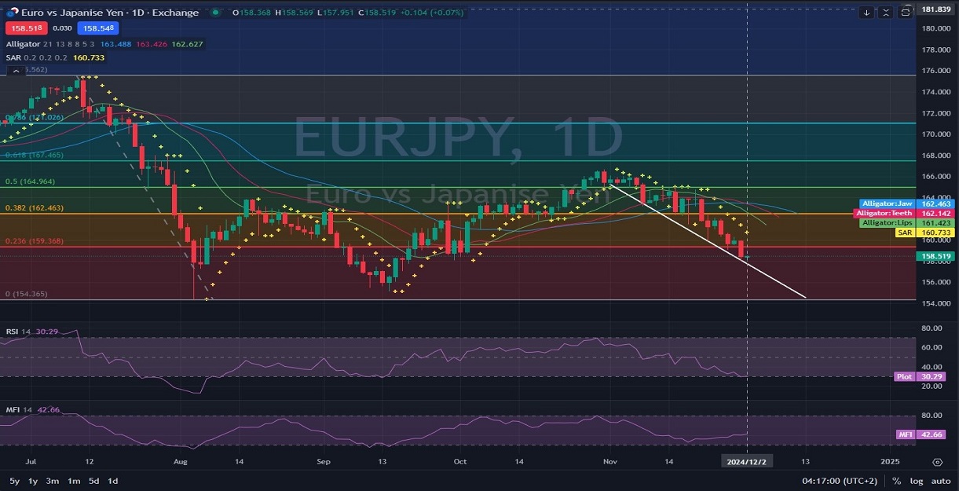
Task: Select the 1m time range
Action: tap(73, 481)
